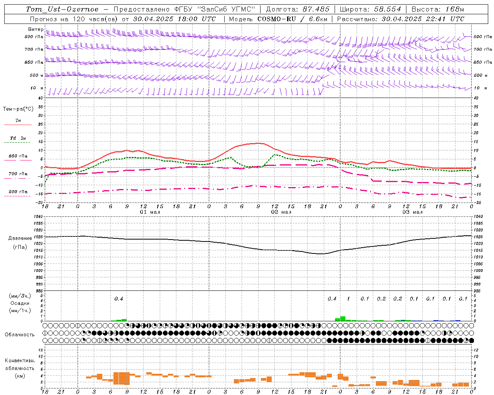
Task: Select the Td 2м dew point legend label
Action: pos(18,138)
